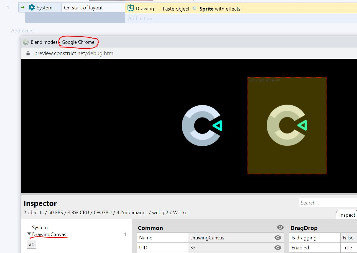
Task: Click the gear icon in the Blend modes title bar
Action: [x=26, y=42]
